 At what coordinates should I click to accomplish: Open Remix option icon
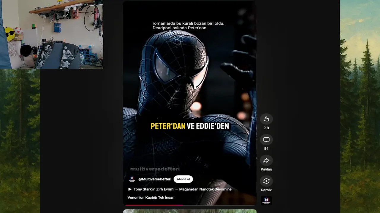pyautogui.click(x=266, y=181)
